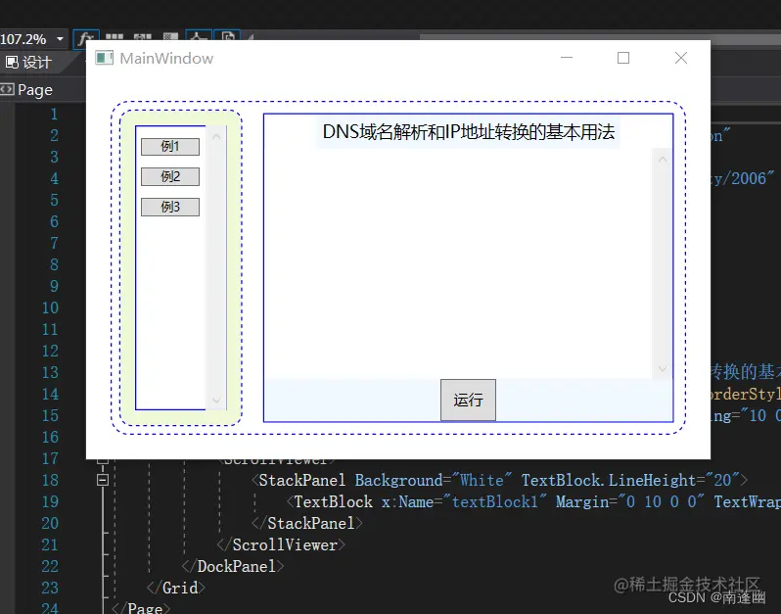Click the TextBlock x:Name="textBlock1" code line
Image resolution: width=781 pixels, height=614 pixels.
pyautogui.click(x=533, y=501)
